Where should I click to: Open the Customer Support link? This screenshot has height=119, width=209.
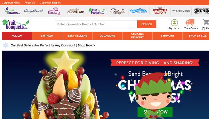[50, 3]
